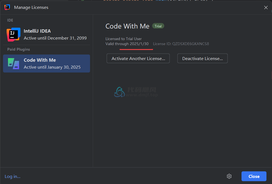272x184 pixels.
Task: Click the Licensed to Trial User text
Action: point(123,39)
